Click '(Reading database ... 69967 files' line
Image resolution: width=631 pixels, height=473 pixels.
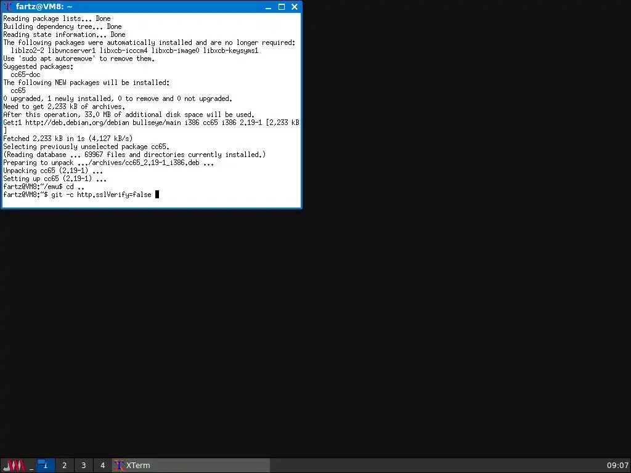pos(134,155)
